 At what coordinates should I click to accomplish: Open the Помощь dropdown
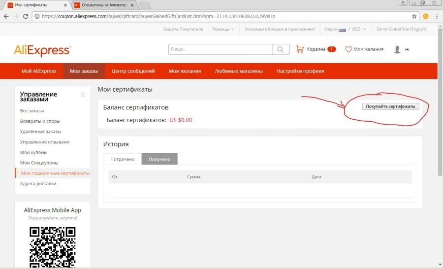pos(223,29)
